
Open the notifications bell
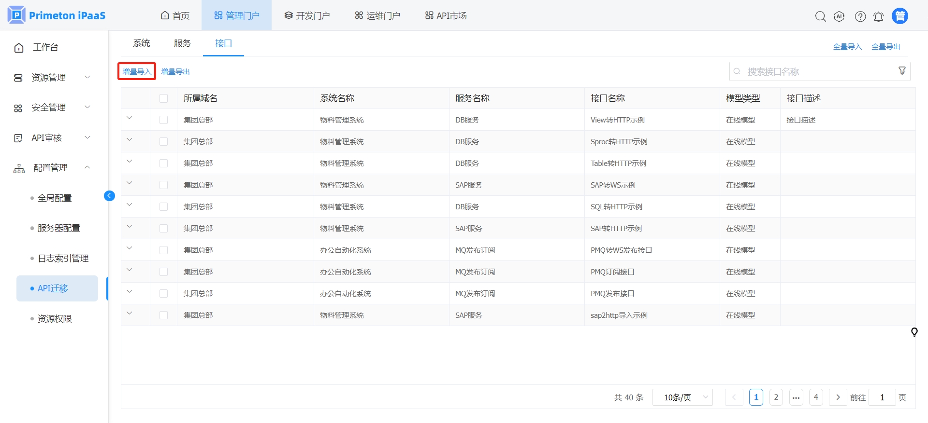coord(878,17)
